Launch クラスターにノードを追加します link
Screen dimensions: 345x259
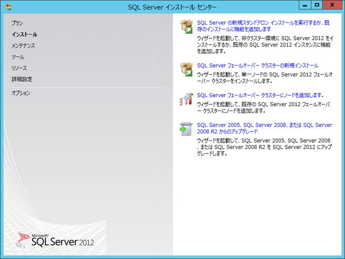(x=260, y=95)
